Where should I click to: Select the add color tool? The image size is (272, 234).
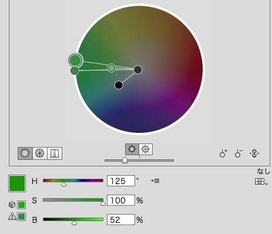tap(223, 153)
